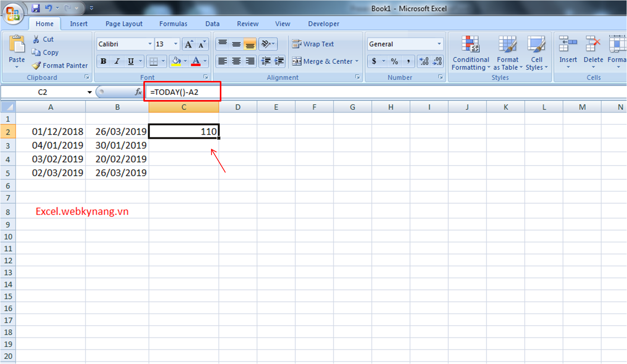Viewport: 627px width, 364px height.
Task: Switch to Review tab
Action: pos(248,24)
